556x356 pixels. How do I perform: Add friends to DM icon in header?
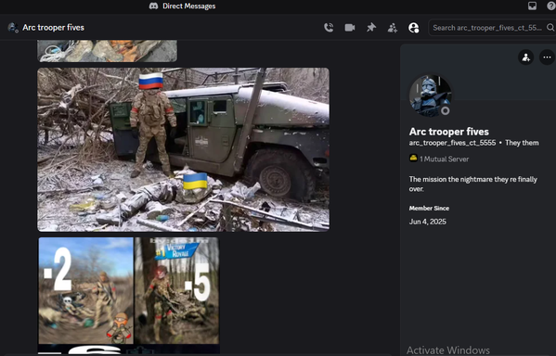393,28
